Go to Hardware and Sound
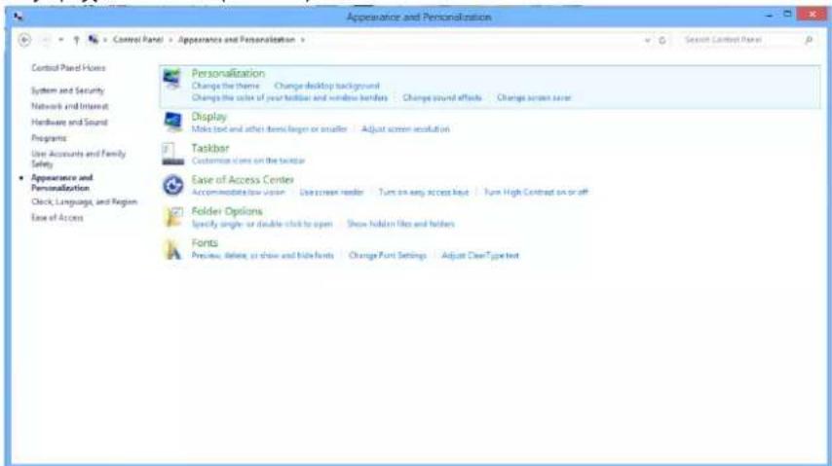The image size is (832, 466). pos(69,123)
